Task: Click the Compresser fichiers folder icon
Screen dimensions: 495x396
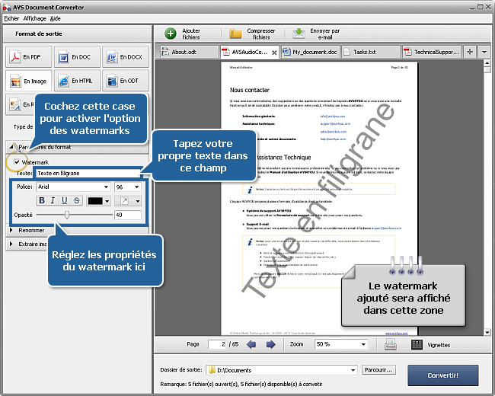Action: pyautogui.click(x=235, y=34)
